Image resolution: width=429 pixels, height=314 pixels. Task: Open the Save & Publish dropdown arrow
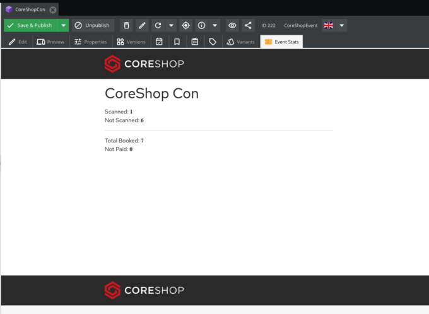click(64, 25)
